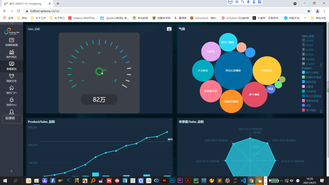Show more bookmarks with chevron

click(305, 18)
